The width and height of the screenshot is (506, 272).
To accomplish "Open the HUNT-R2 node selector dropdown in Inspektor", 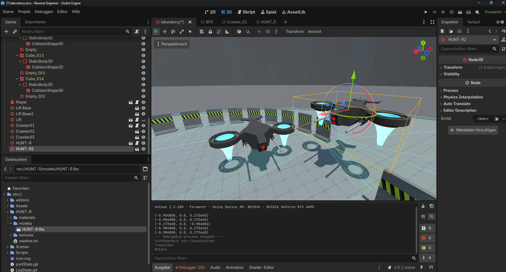I will coord(469,40).
